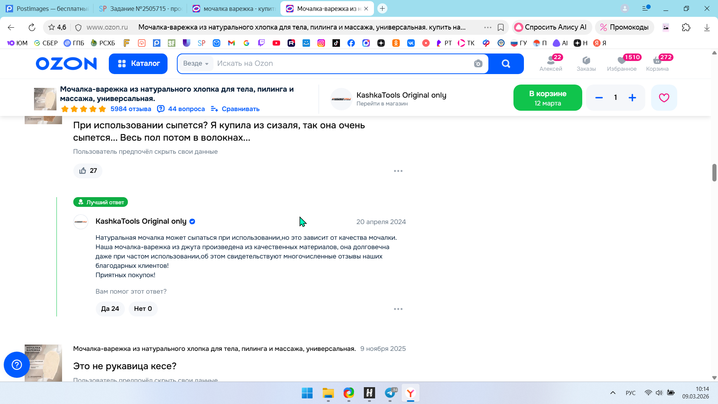Open three-dots menu for the question
The height and width of the screenshot is (404, 718).
point(398,171)
